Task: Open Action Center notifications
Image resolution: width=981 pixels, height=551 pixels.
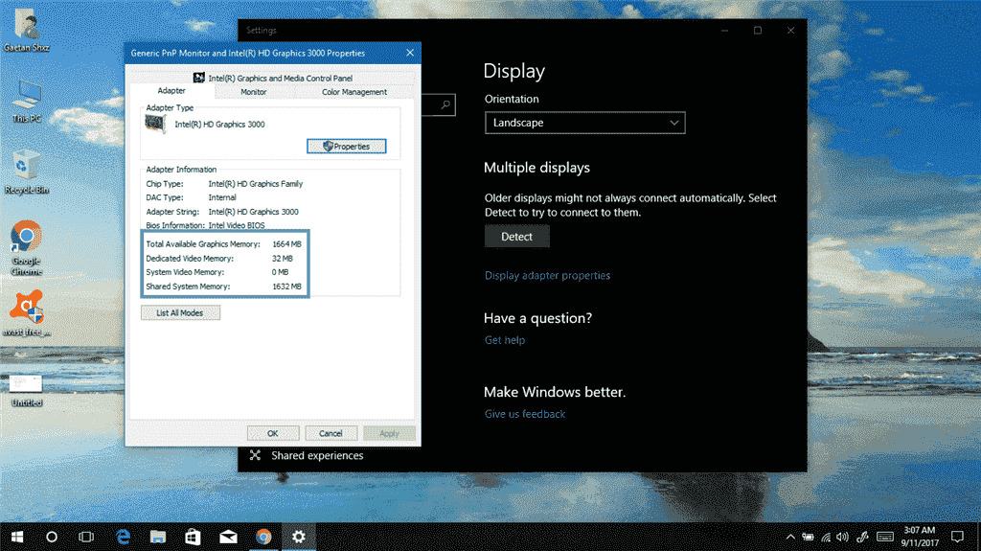Action: [x=957, y=537]
